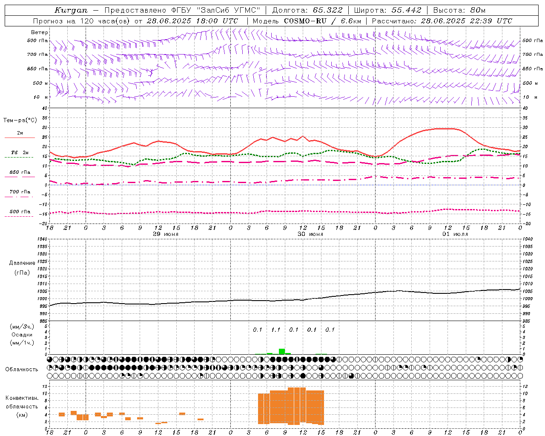
Task: Click the "1.1" precipitation amount value
Action: (x=276, y=330)
